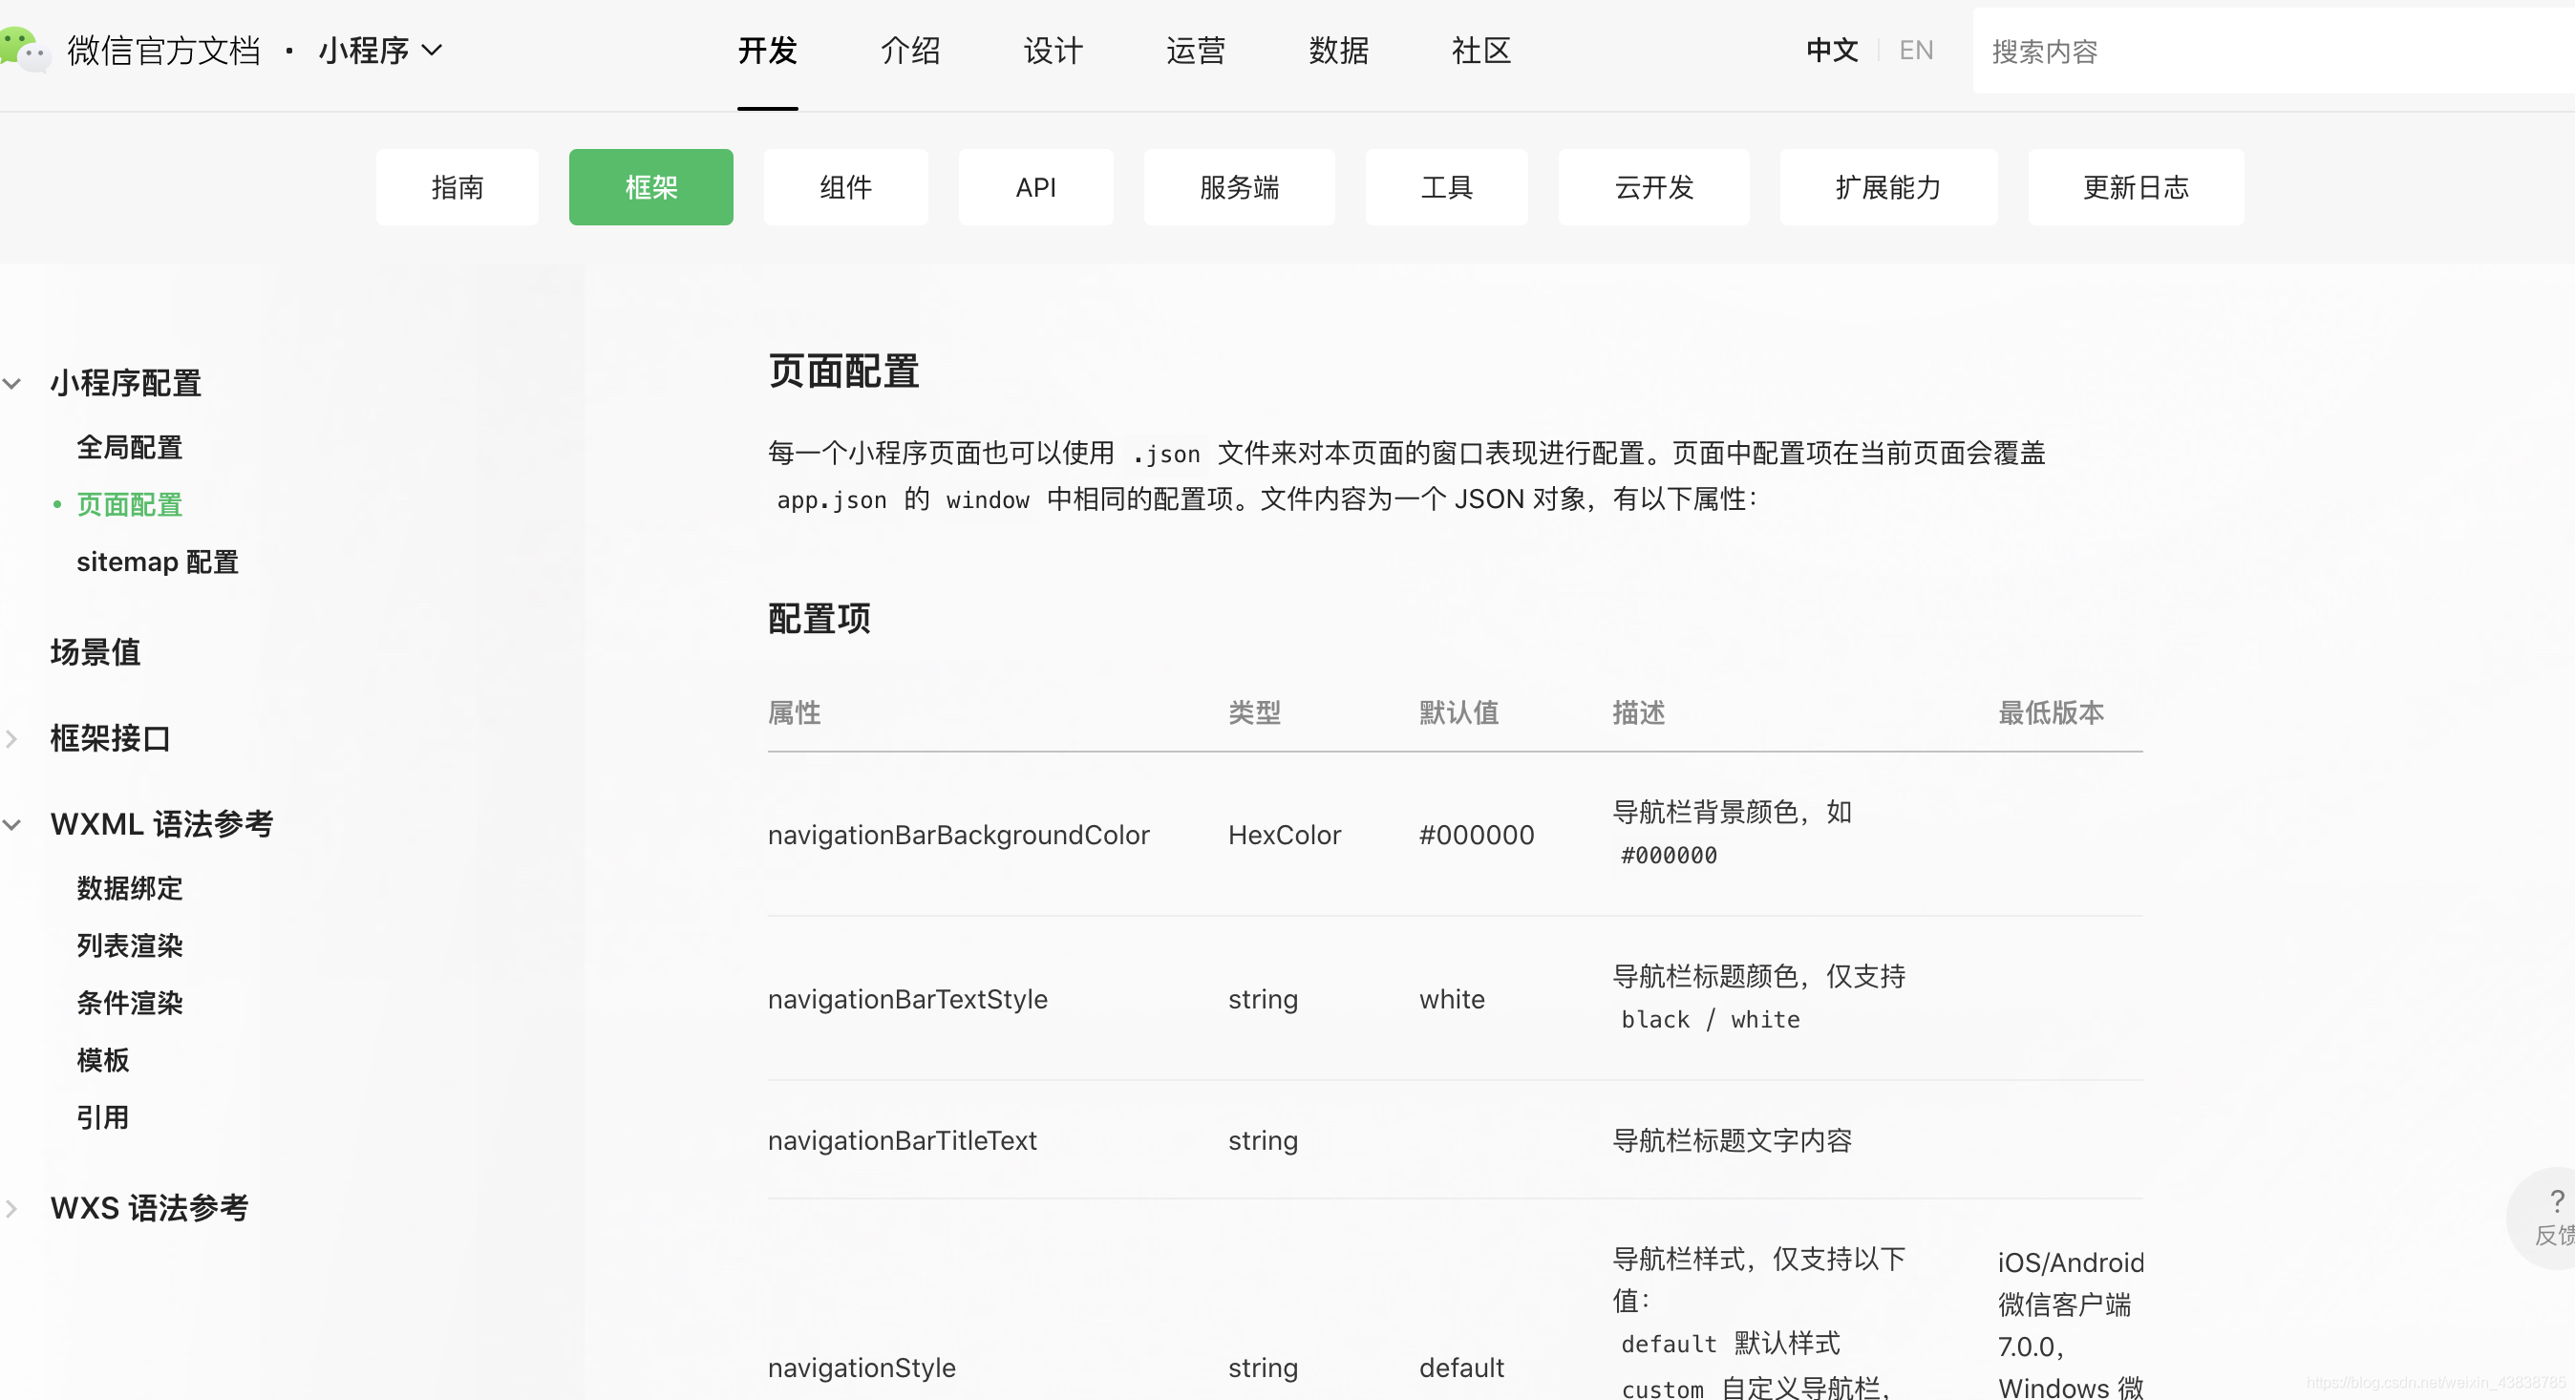Click the .json inline code text

click(x=1166, y=454)
